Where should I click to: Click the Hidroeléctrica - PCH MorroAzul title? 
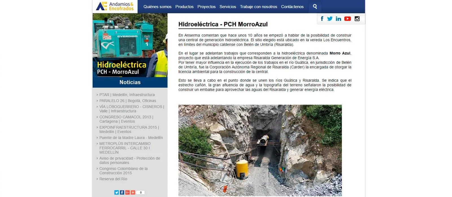pyautogui.click(x=223, y=24)
